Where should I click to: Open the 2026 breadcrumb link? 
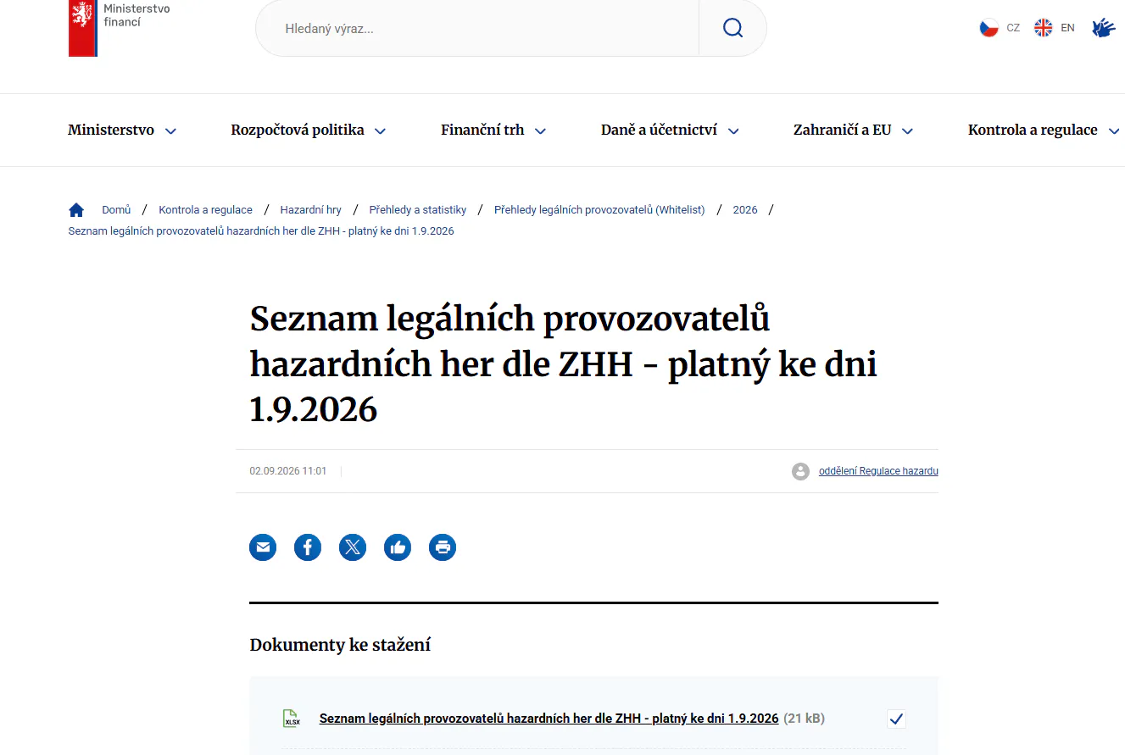click(x=745, y=210)
